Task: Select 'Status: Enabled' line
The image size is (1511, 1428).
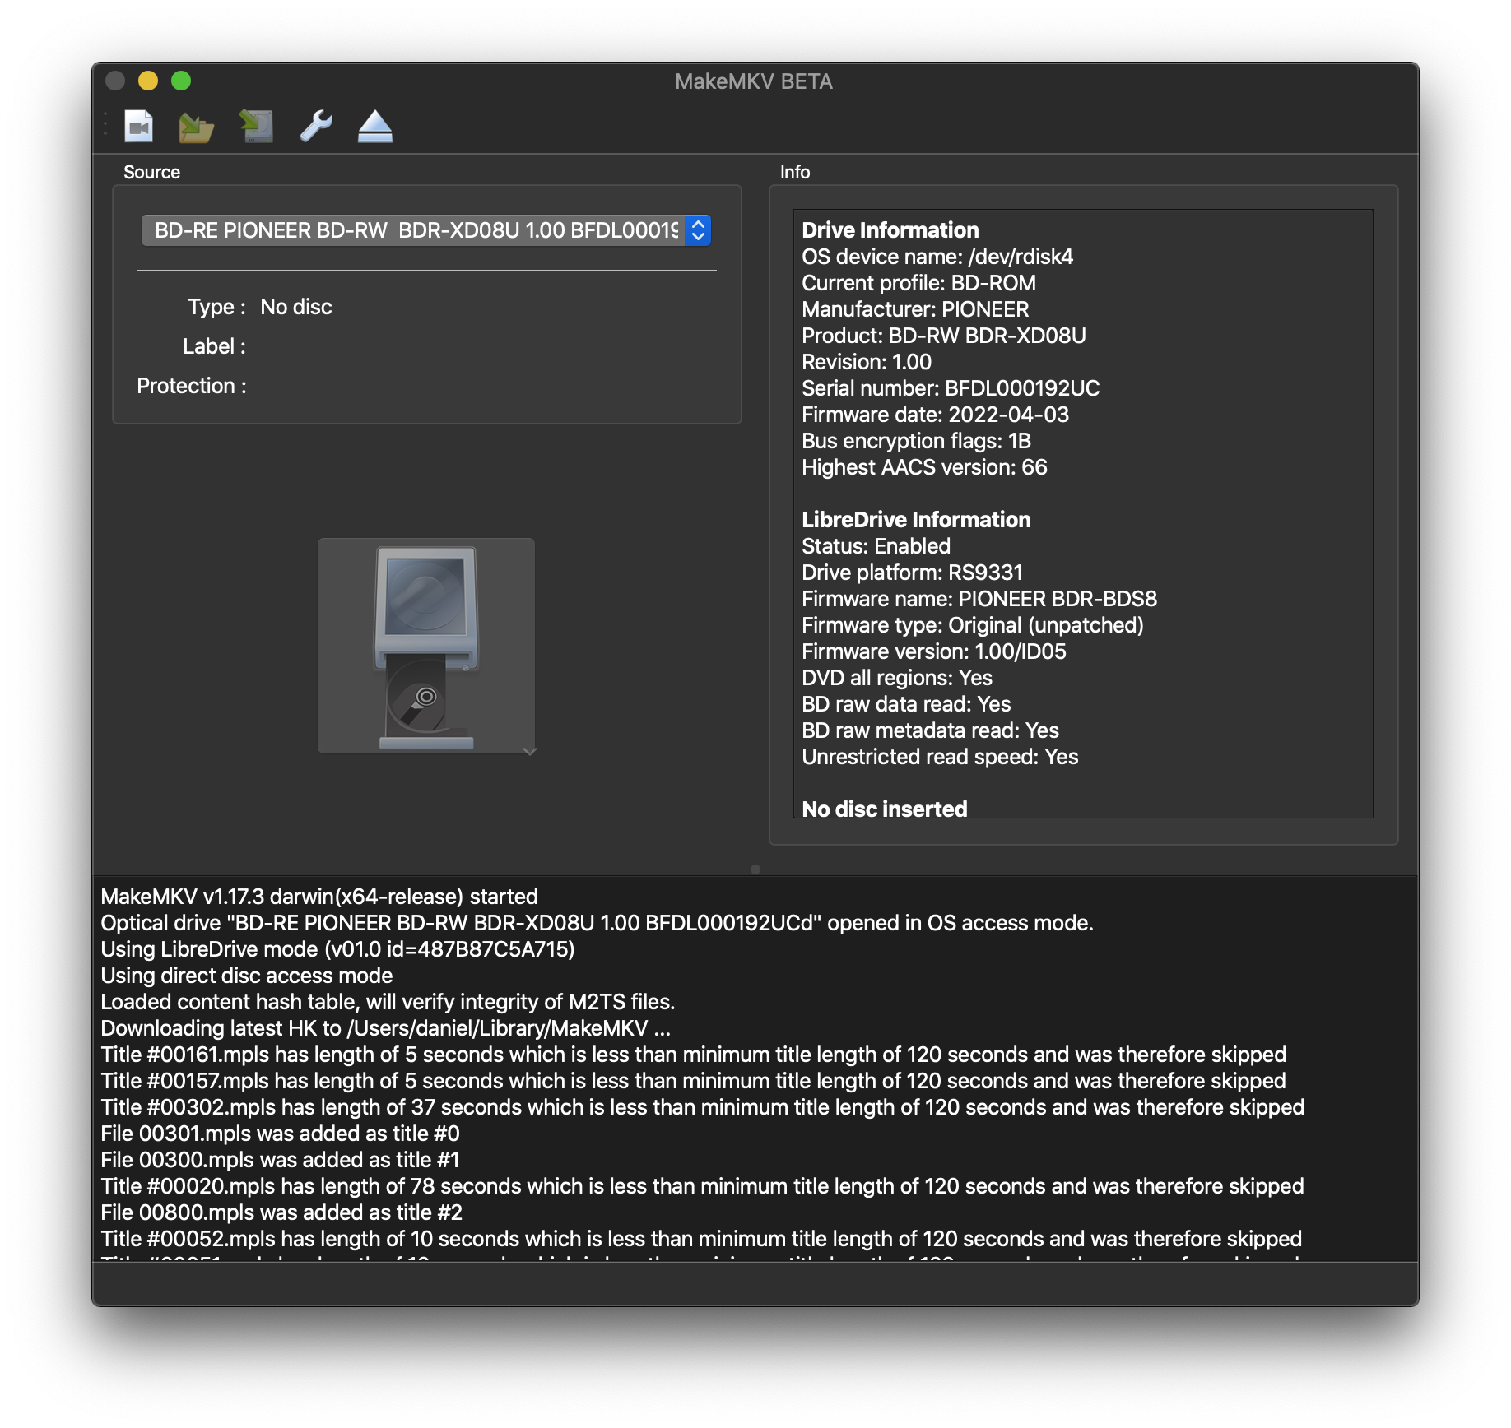Action: [876, 546]
